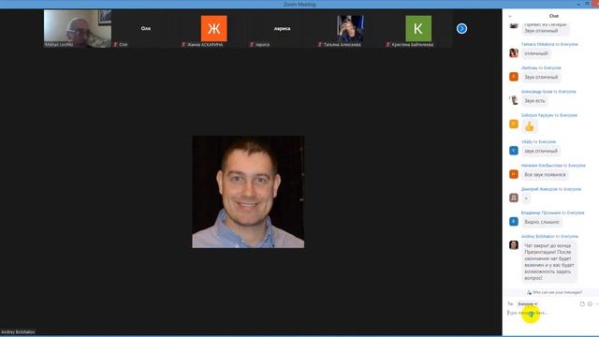Click the Д avatar in chat
Image resolution: width=599 pixels, height=337 pixels.
pyautogui.click(x=514, y=198)
